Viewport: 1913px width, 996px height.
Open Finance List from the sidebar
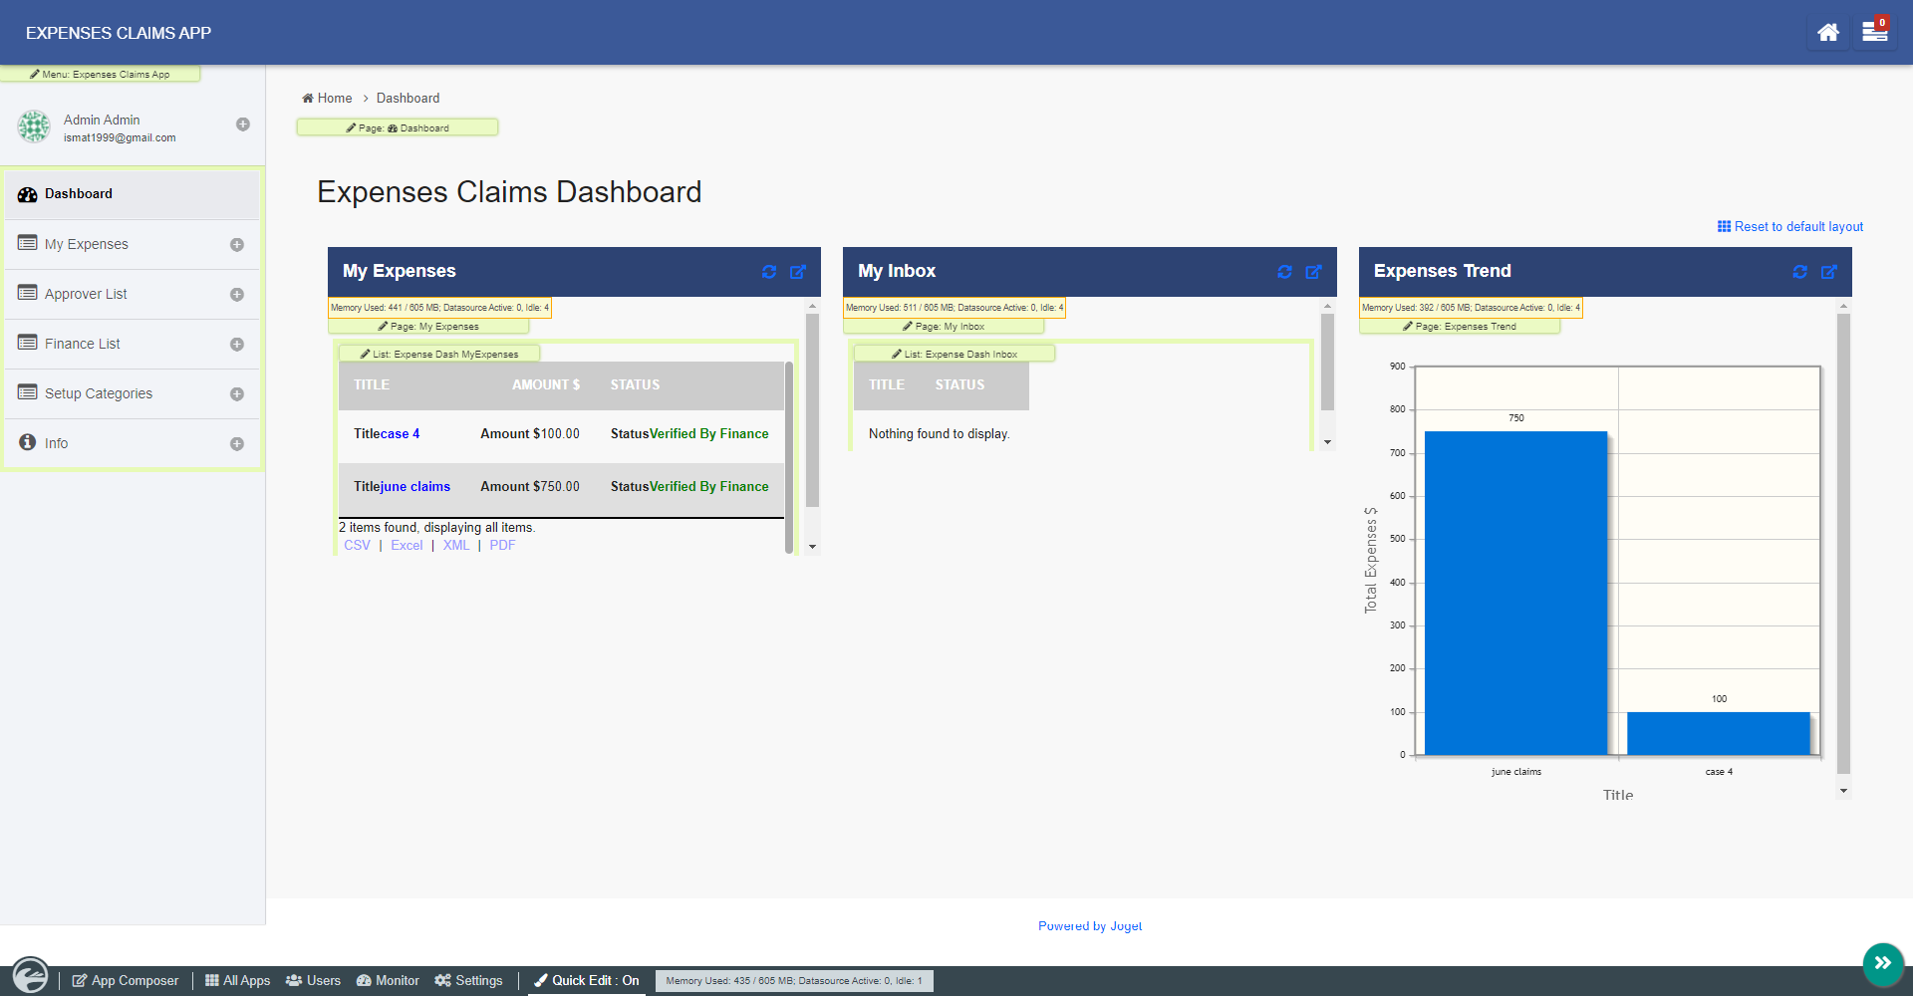pyautogui.click(x=132, y=344)
